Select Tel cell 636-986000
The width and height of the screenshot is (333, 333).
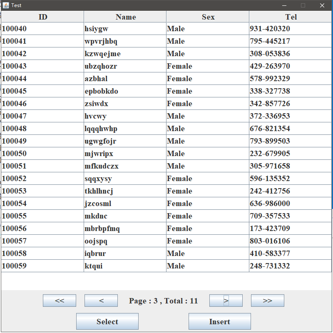click(290, 204)
